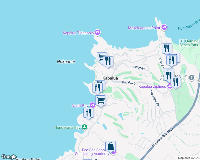Open the Napili Bay camera marker
Image resolution: width=200 pixels, height=160 pixels.
(92, 105)
